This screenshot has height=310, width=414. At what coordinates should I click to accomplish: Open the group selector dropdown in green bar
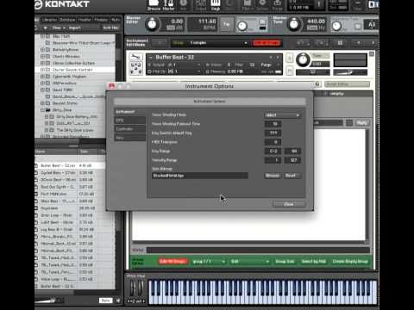(209, 262)
